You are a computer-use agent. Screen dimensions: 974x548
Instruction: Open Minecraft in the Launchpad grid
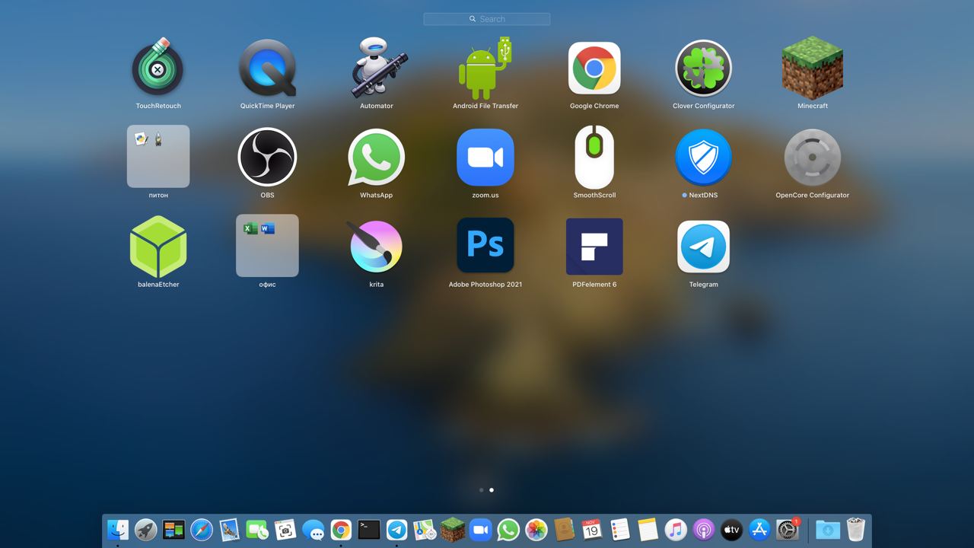813,68
